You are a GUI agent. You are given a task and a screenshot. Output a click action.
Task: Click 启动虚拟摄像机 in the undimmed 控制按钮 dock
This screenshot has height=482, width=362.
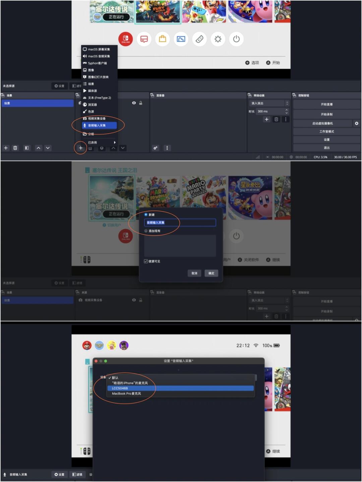322,123
